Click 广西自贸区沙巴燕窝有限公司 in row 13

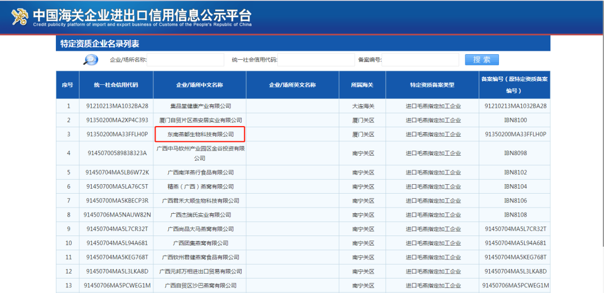tap(200, 285)
